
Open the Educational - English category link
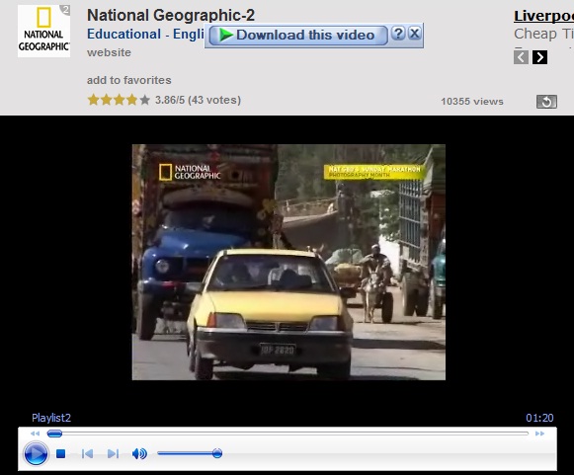click(145, 34)
